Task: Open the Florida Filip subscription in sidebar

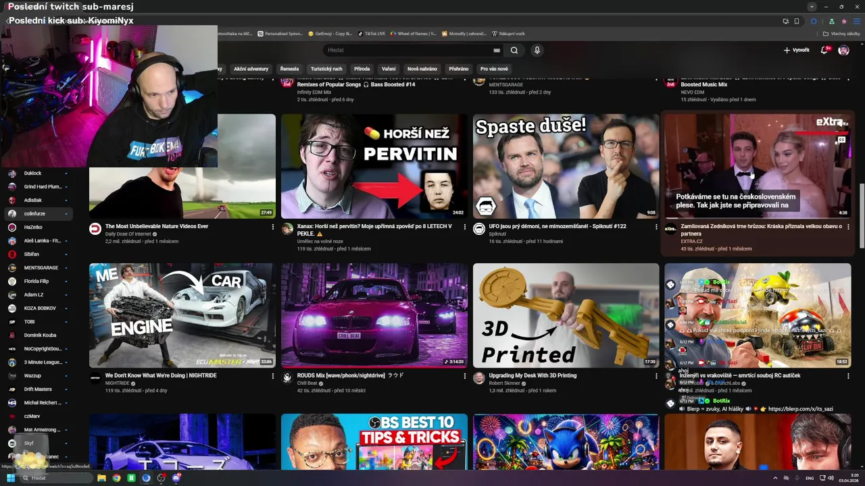Action: pyautogui.click(x=38, y=281)
